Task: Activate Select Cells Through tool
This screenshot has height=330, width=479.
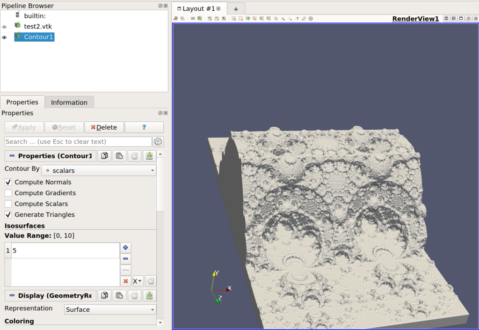Action: click(x=248, y=18)
